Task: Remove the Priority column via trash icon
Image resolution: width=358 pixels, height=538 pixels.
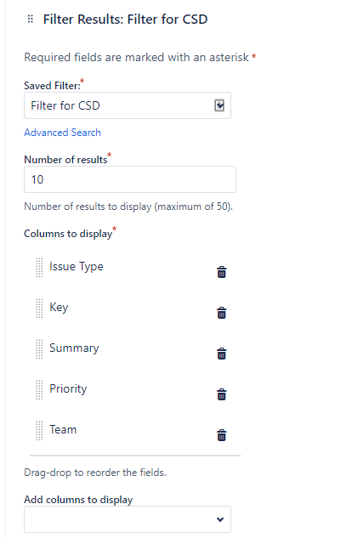Action: coord(222,394)
